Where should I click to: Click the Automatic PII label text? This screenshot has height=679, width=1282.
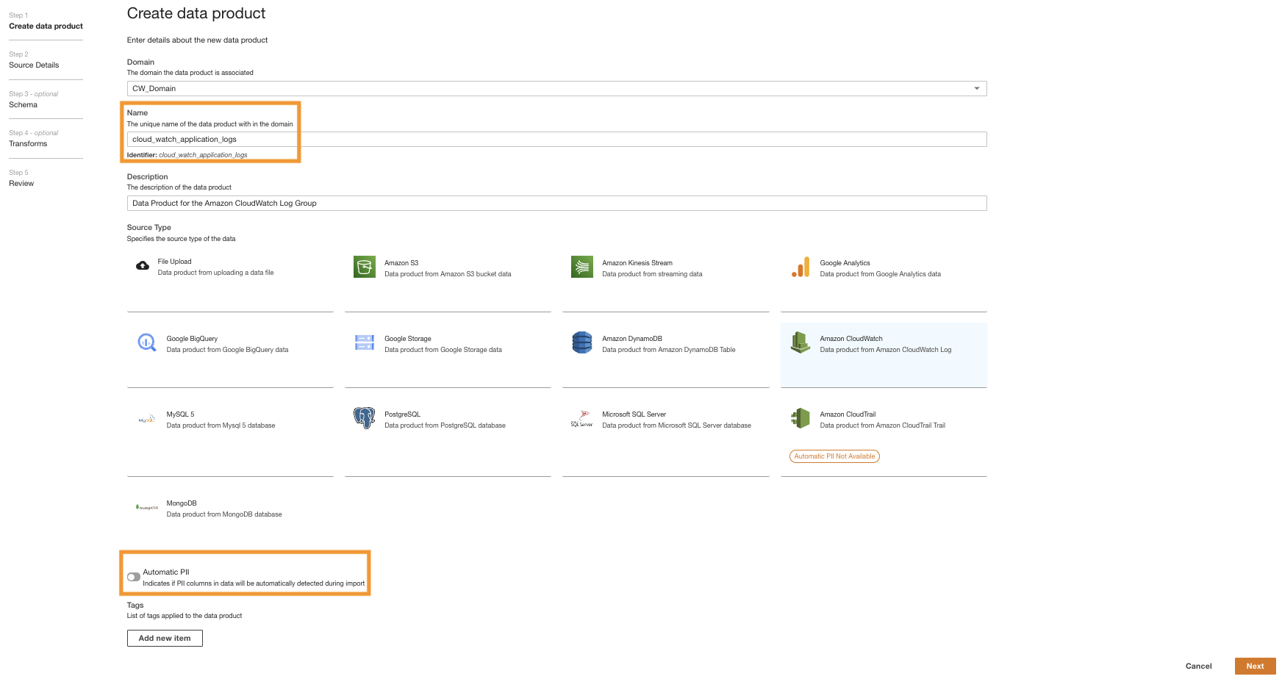point(166,572)
